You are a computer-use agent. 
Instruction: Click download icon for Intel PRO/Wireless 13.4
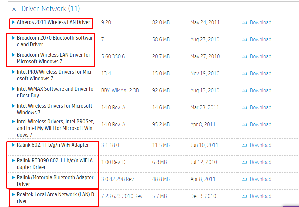[x=244, y=73]
